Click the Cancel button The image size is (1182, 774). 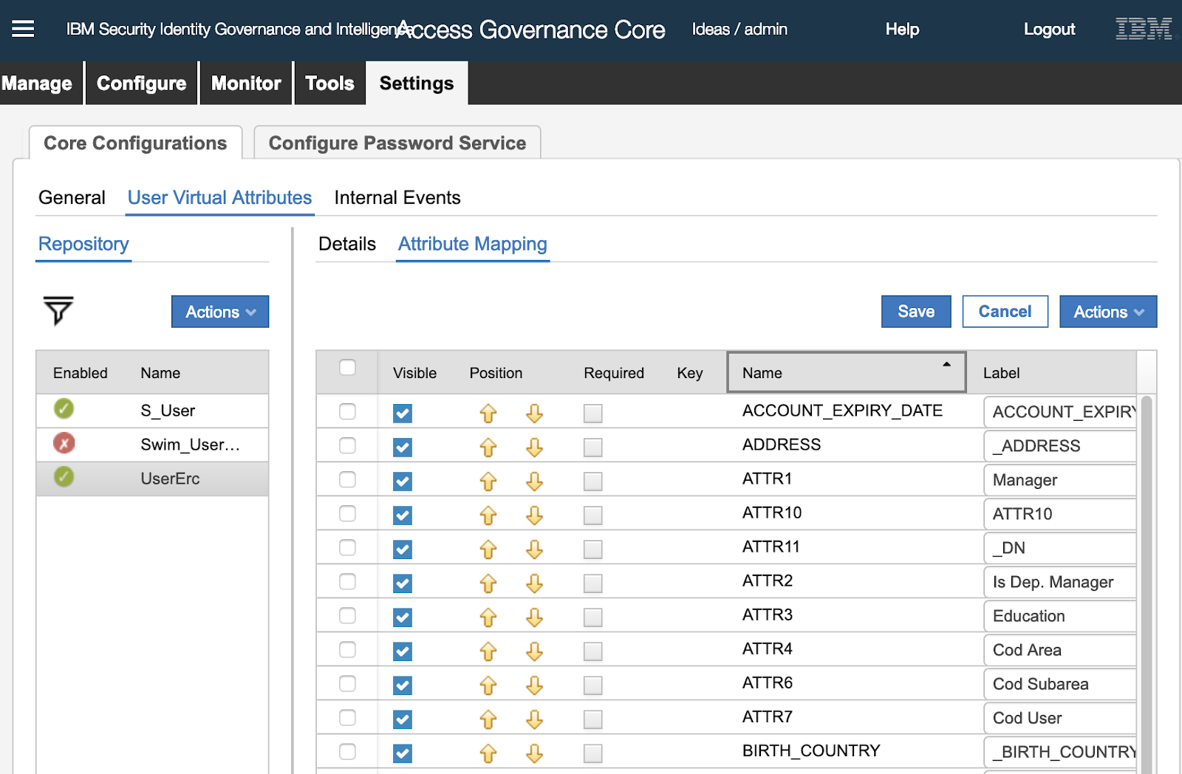(1005, 312)
